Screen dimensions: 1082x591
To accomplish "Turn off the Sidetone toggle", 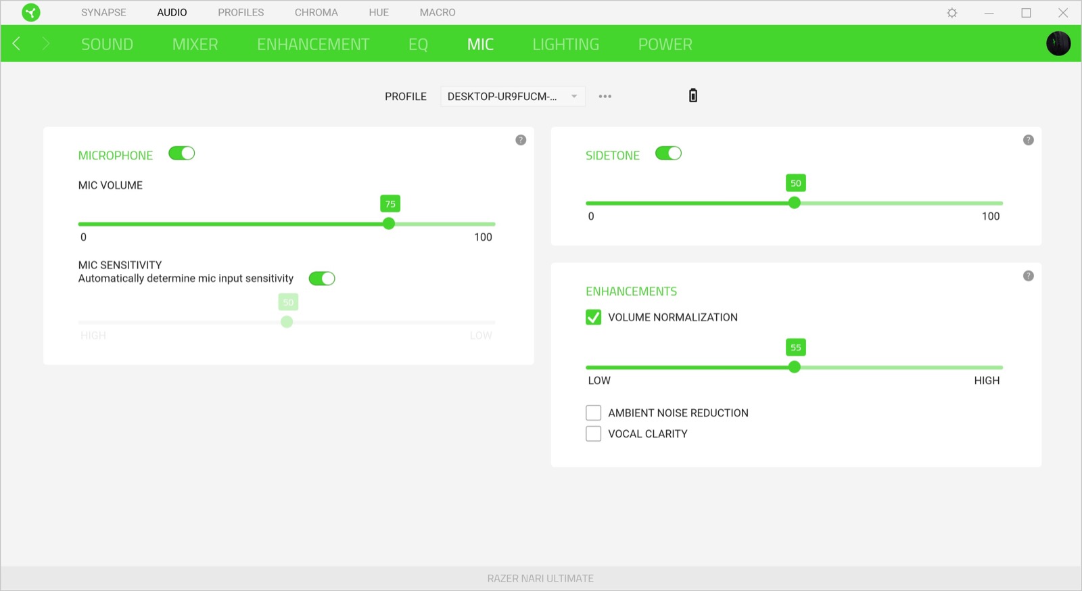I will point(669,153).
